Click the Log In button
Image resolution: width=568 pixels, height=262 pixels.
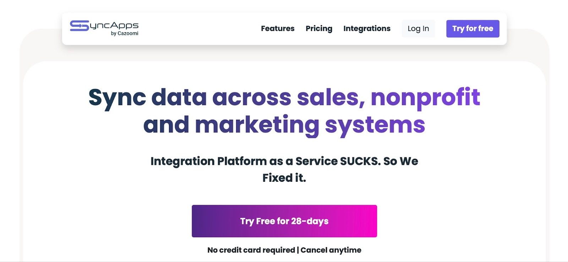click(x=418, y=28)
